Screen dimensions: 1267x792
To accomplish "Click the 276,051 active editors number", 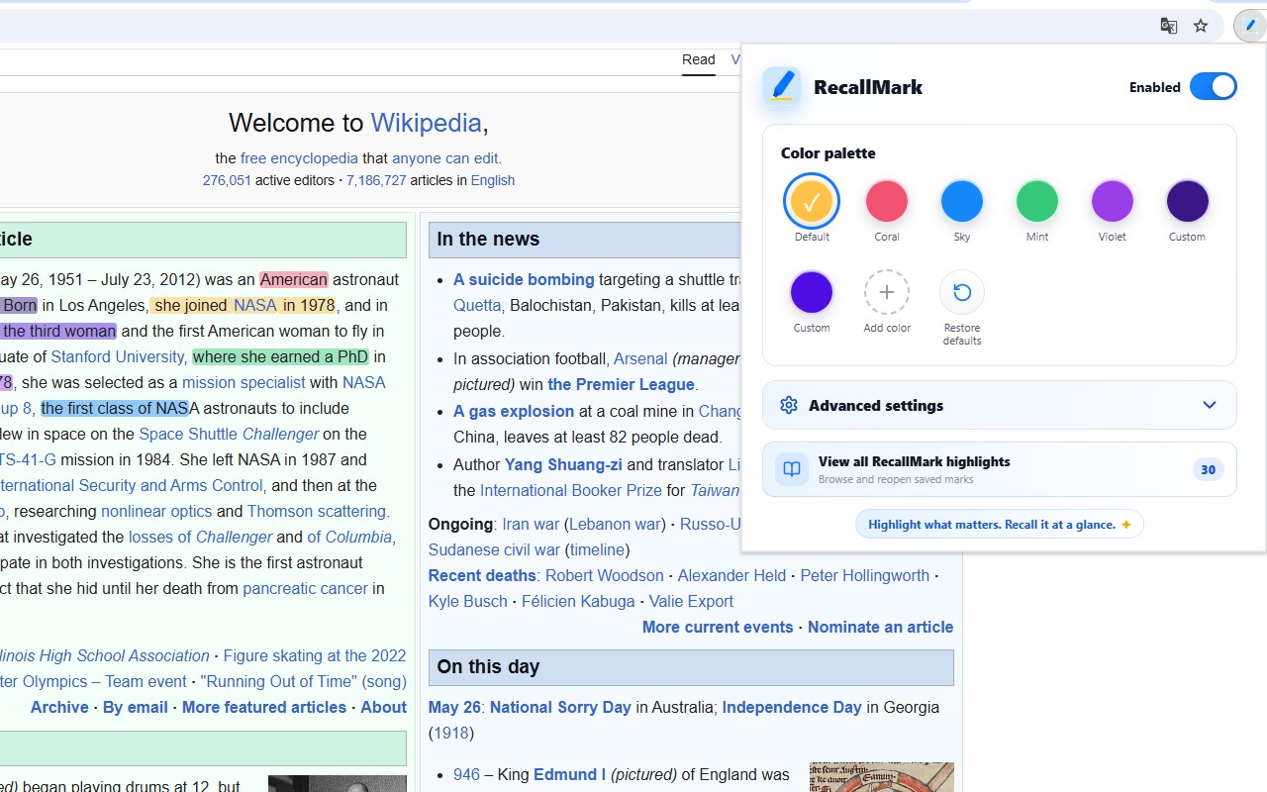I will pyautogui.click(x=227, y=180).
